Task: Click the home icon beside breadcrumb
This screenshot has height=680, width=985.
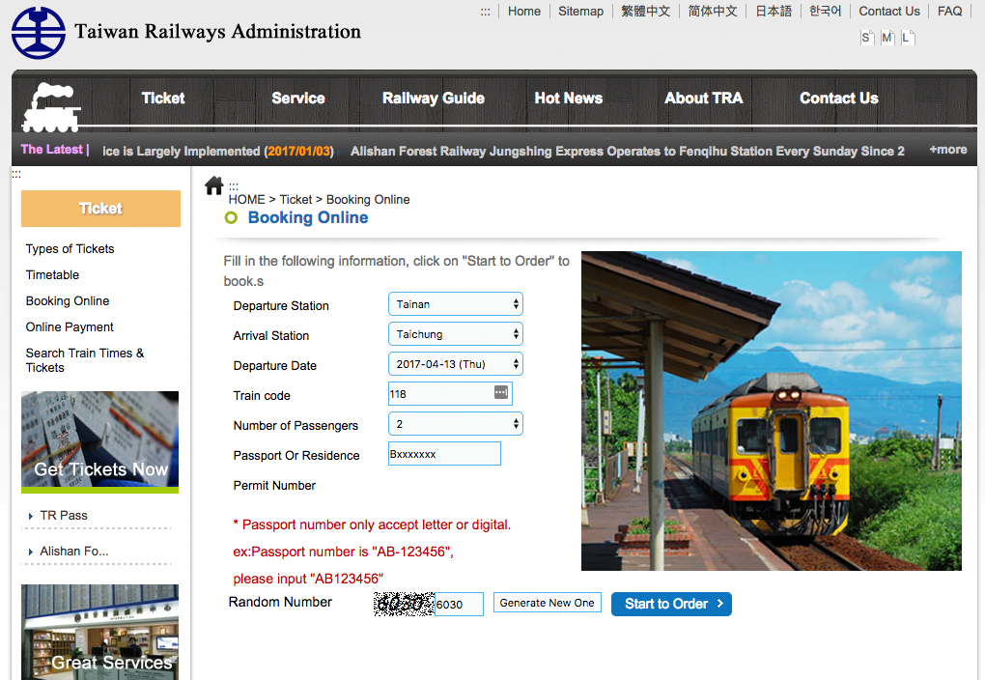Action: pyautogui.click(x=214, y=185)
